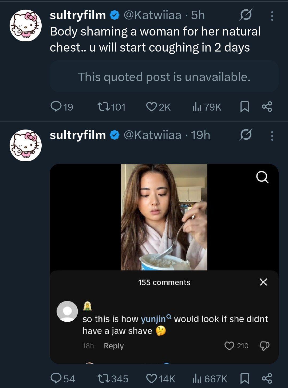Viewport: 288px width, 388px height.
Task: Open the @Katwiiaa profile handle link
Action: (152, 15)
